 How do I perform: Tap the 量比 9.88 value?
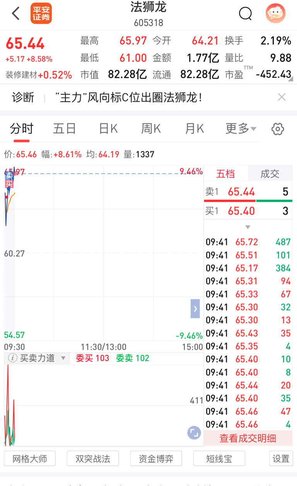click(x=281, y=58)
